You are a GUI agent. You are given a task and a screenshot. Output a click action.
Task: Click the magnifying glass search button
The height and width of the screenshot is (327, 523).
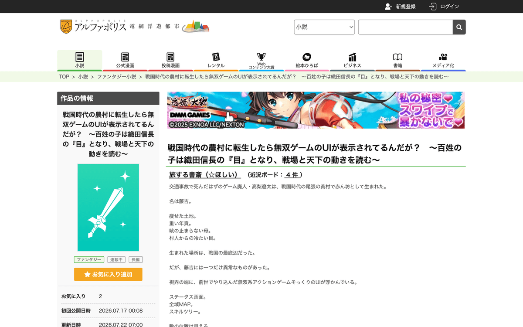pos(459,27)
